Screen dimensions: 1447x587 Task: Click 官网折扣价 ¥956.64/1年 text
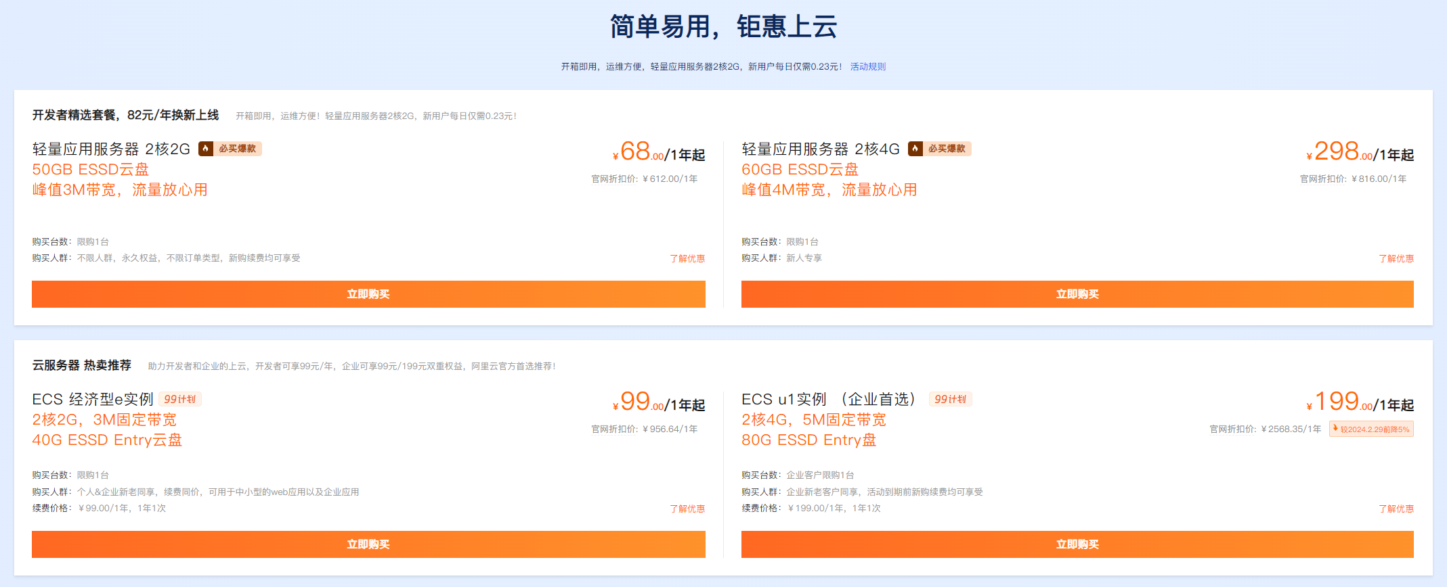pos(645,429)
